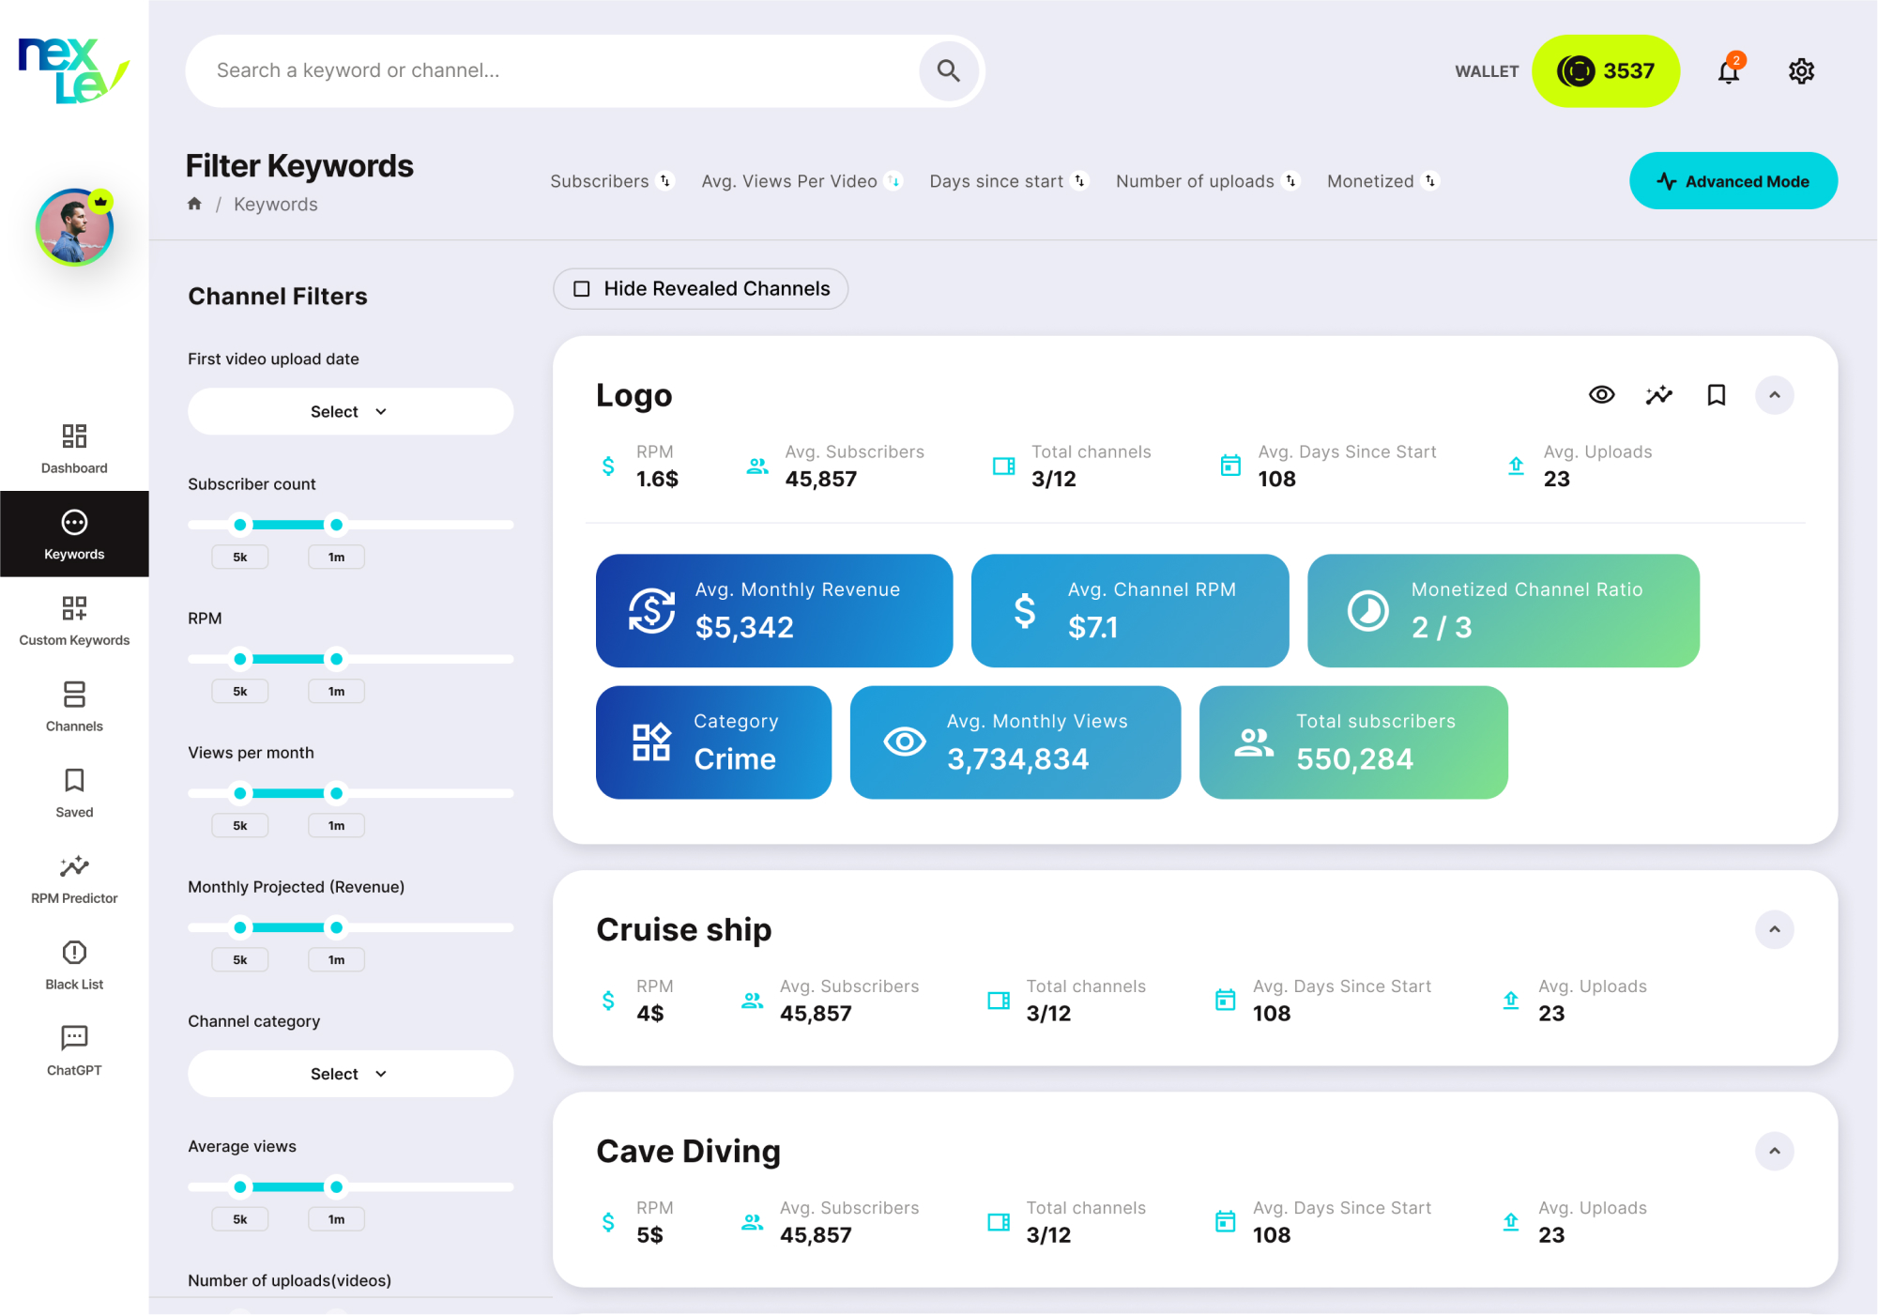This screenshot has width=1878, height=1315.
Task: Open settings gear icon
Action: pos(1800,71)
